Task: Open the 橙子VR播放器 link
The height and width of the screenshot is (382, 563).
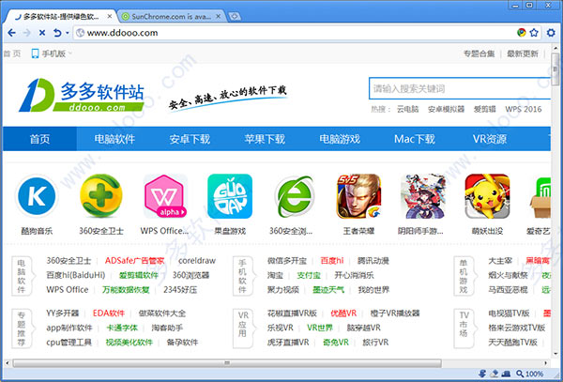Action: pos(395,313)
